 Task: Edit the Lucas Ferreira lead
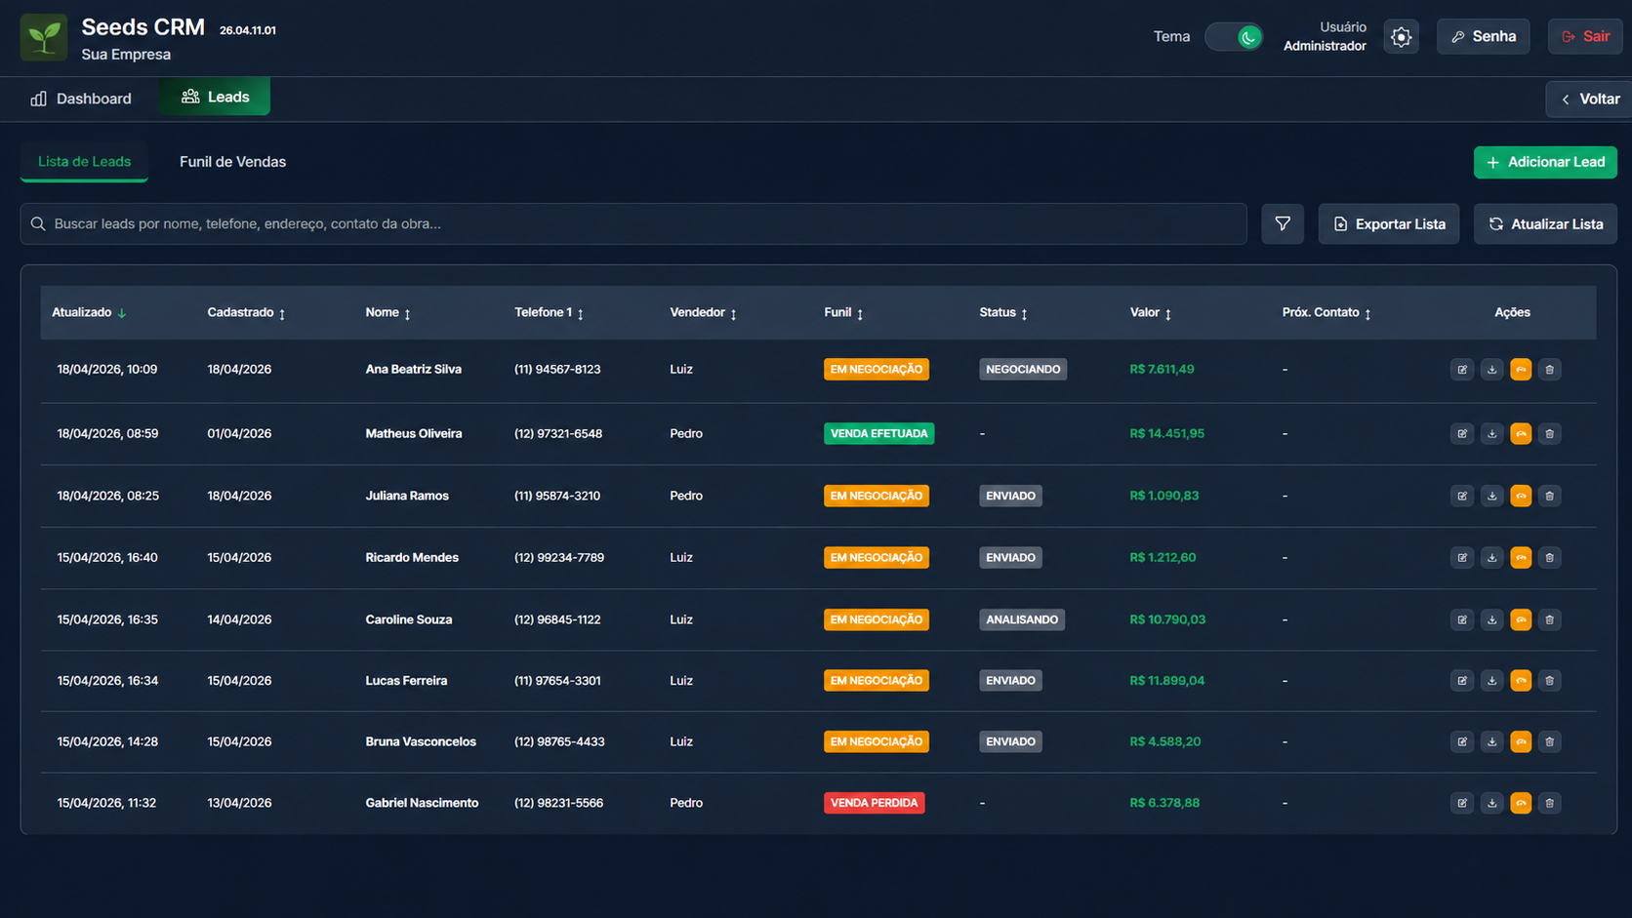click(x=1462, y=681)
